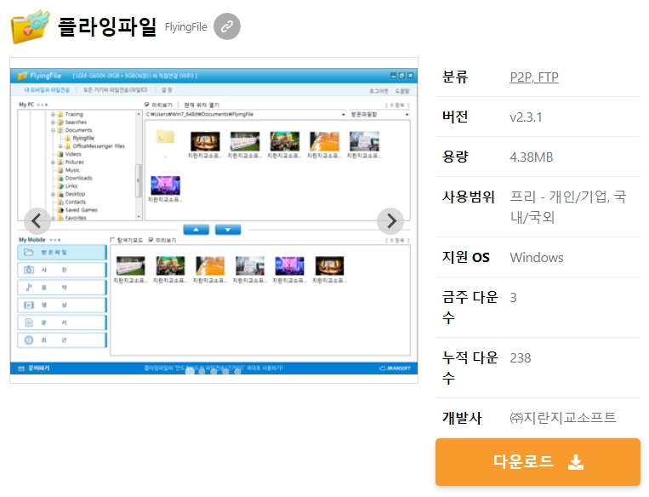Expand the OfficeMessenger Files tree node

pos(60,146)
